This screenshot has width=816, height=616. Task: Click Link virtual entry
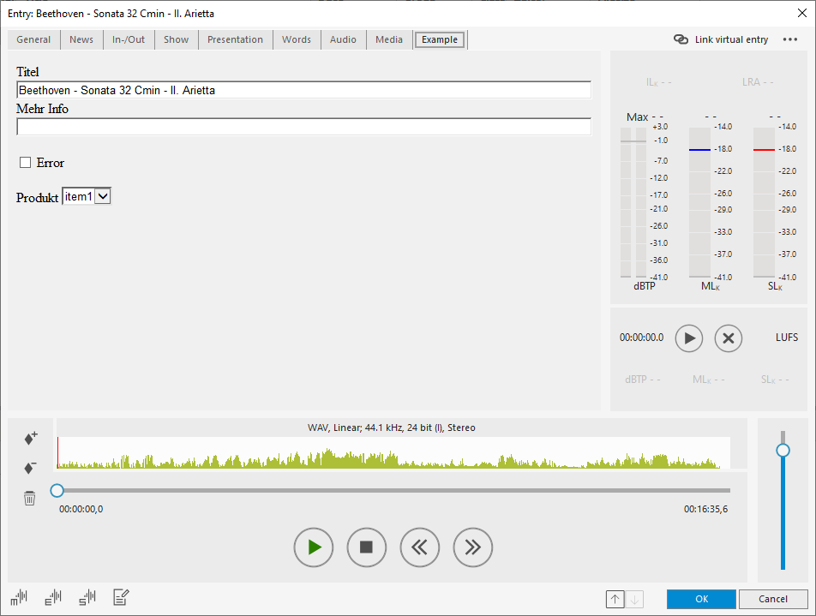722,39
